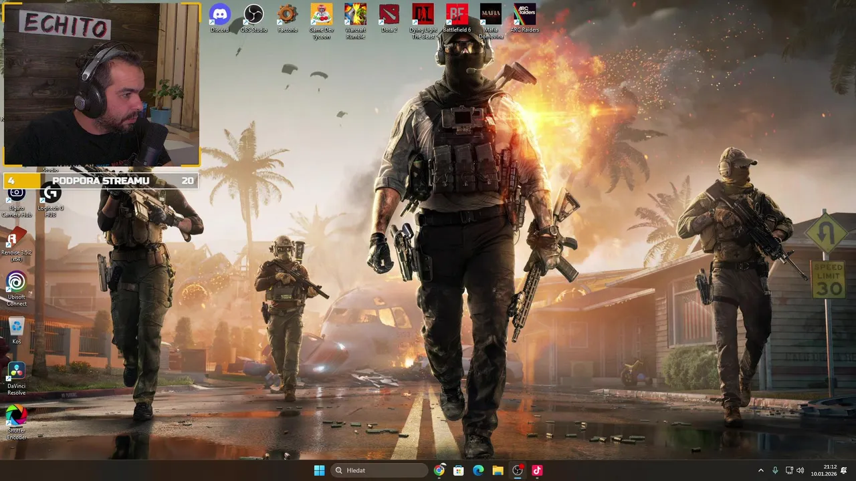
Task: Launch OBS Studio from the desktop
Action: point(253,18)
